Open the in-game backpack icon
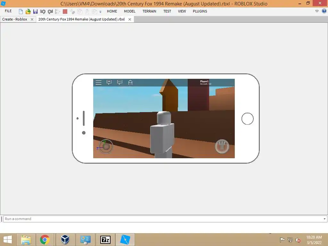328x246 pixels. click(130, 82)
